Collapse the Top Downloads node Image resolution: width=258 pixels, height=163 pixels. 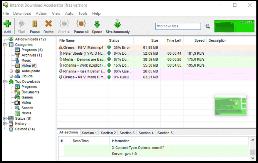pos(5,81)
